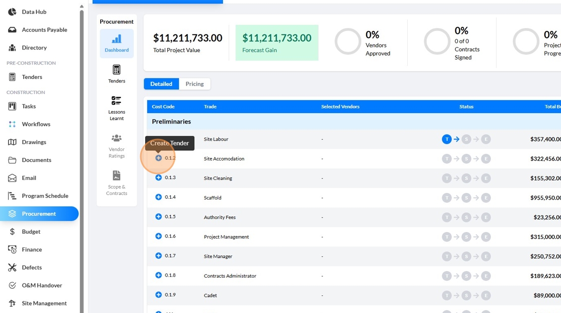Collapse the Preliminaries group row
561x313 pixels.
point(354,121)
